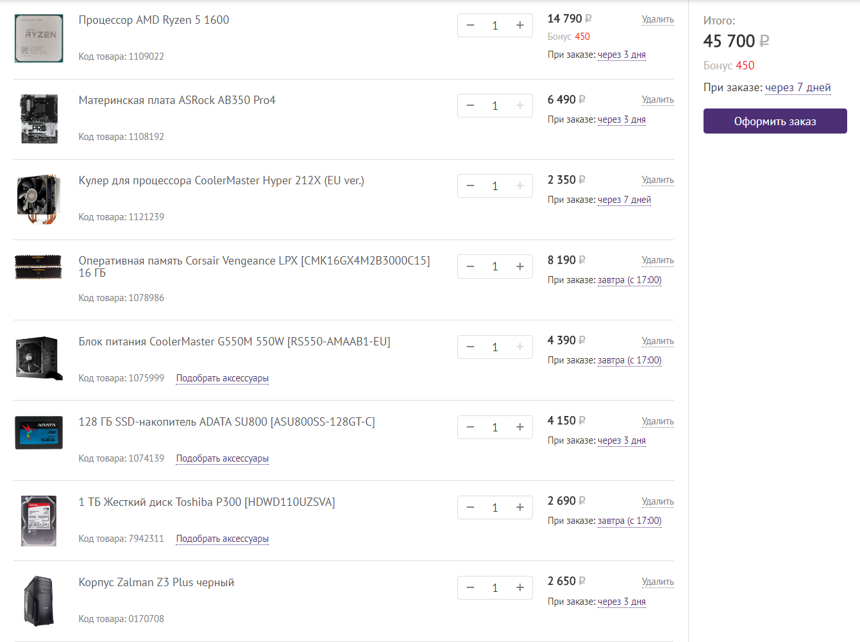The image size is (860, 642).
Task: Decrease quantity of CoolerMaster Hyper 212X cooler
Action: pos(471,186)
